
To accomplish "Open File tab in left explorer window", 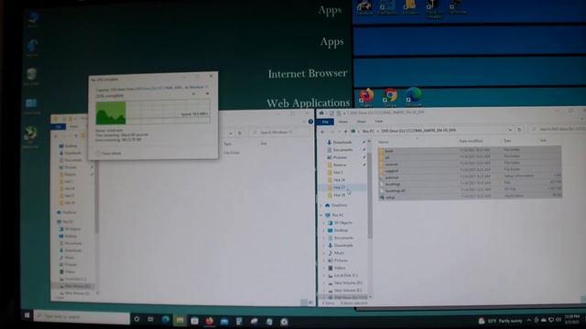I will tap(59, 127).
